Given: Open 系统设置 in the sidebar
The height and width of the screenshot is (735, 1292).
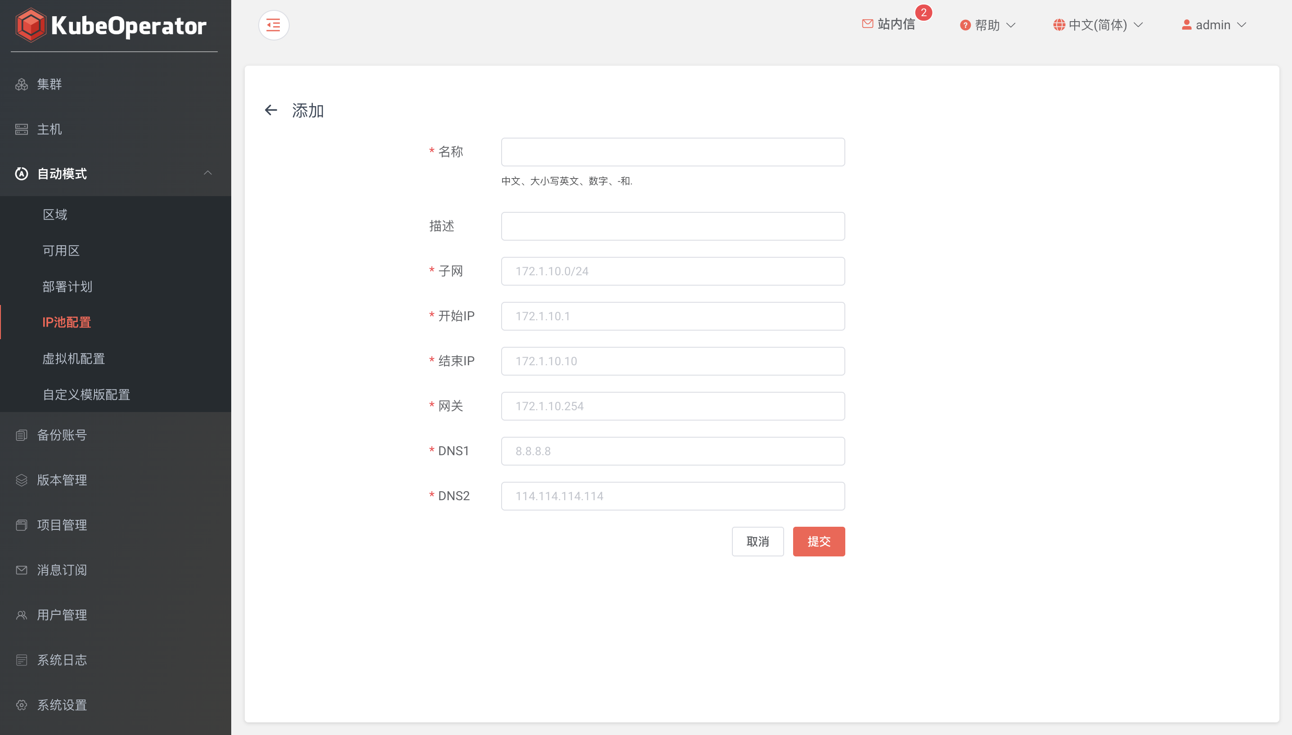Looking at the screenshot, I should click(x=116, y=704).
